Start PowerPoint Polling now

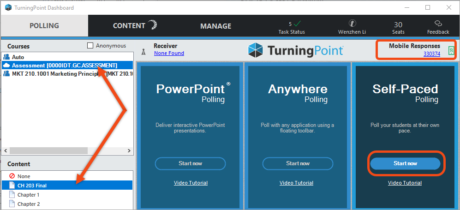click(191, 164)
